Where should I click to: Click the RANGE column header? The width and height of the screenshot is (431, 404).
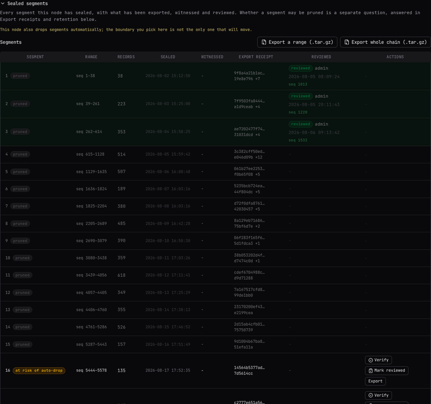click(x=91, y=57)
